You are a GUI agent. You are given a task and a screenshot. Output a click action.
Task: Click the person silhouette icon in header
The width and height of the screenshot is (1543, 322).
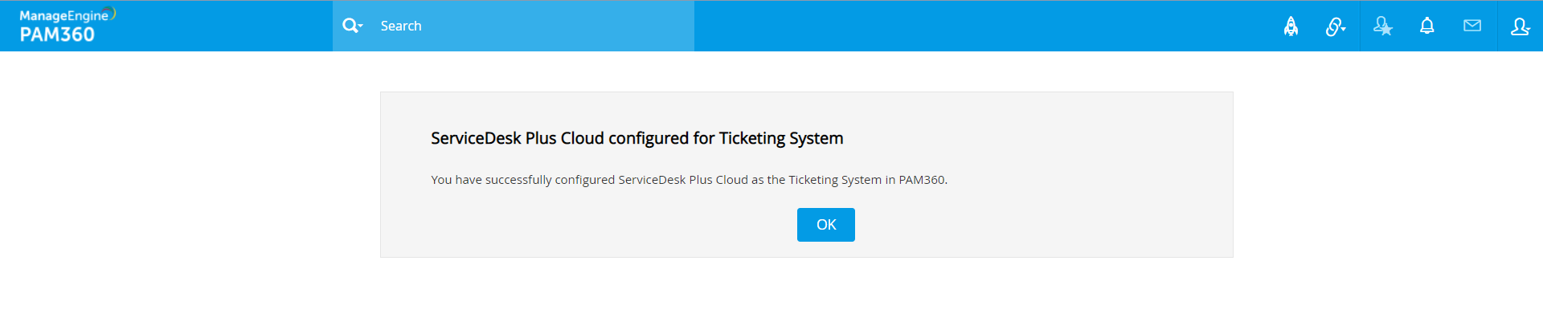[x=1518, y=26]
